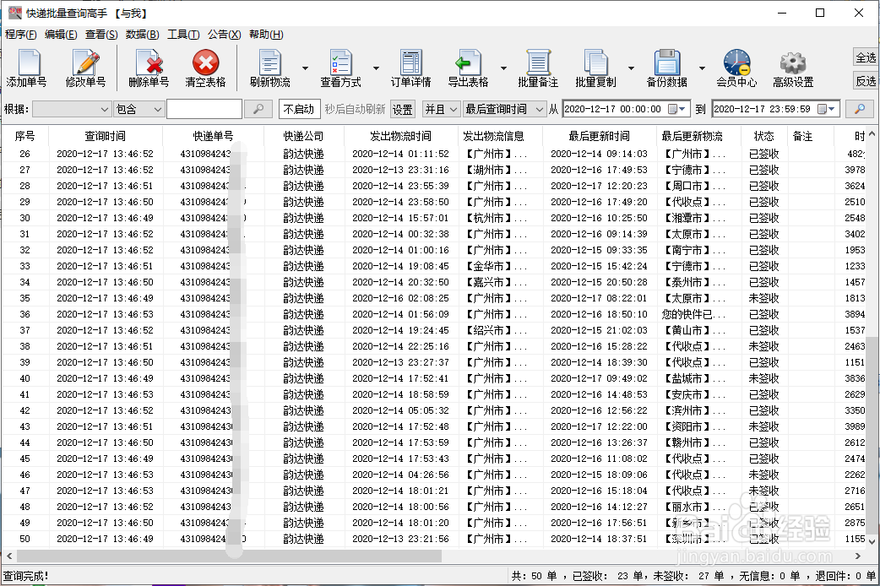The image size is (880, 586).
Task: Click the vertical scrollbar up arrow
Action: pyautogui.click(x=872, y=134)
